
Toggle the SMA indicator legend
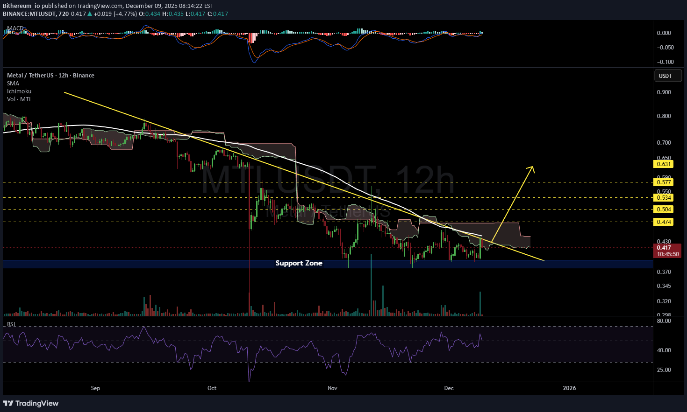[x=13, y=84]
